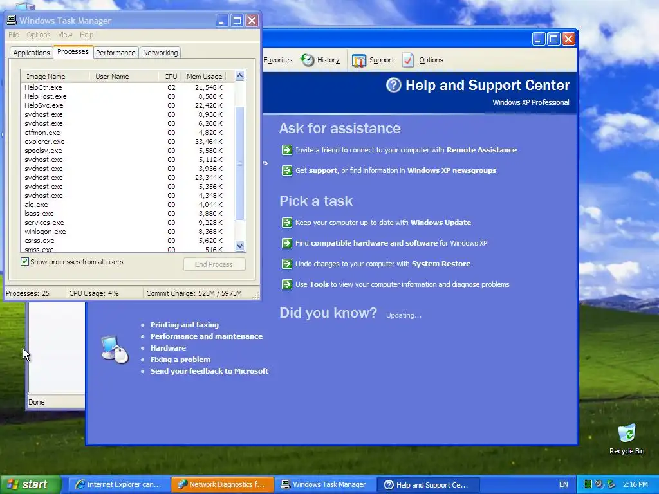This screenshot has height=494, width=659.
Task: Select HelpHost.exe process row
Action: pos(127,96)
